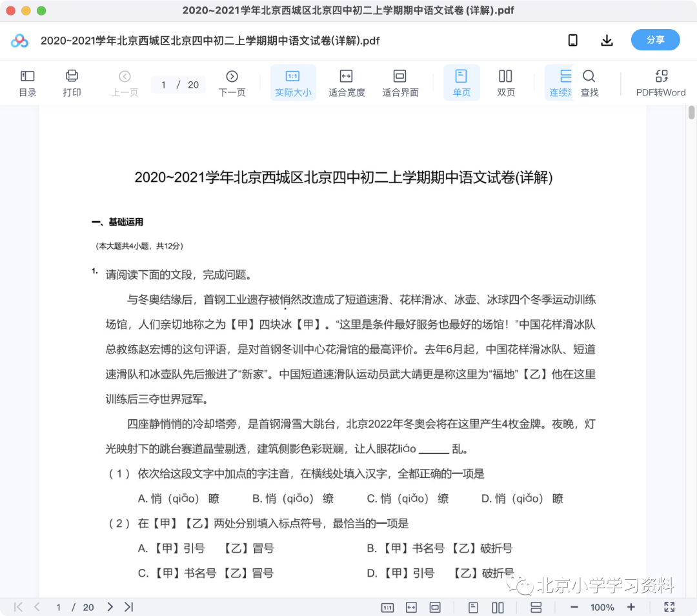
Task: Click answer option C. 悄 (qiǎo) 缭
Action: pyautogui.click(x=408, y=499)
